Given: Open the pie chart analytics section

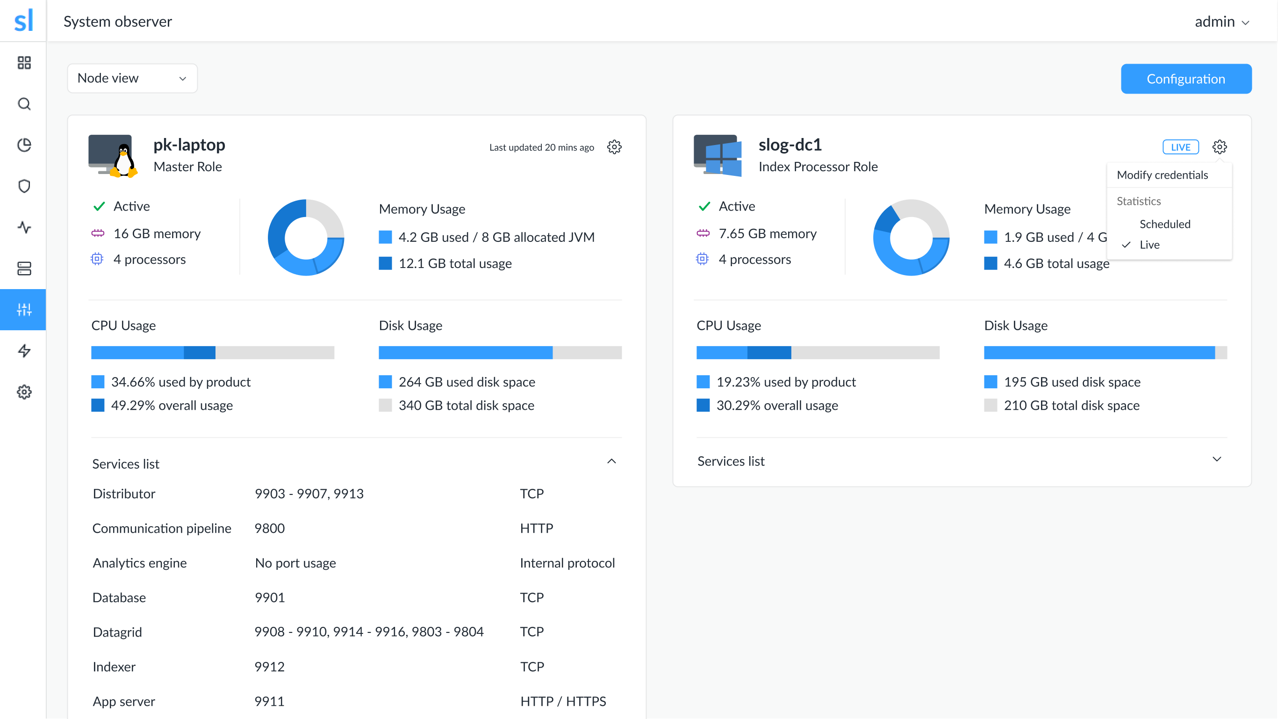Looking at the screenshot, I should point(23,145).
